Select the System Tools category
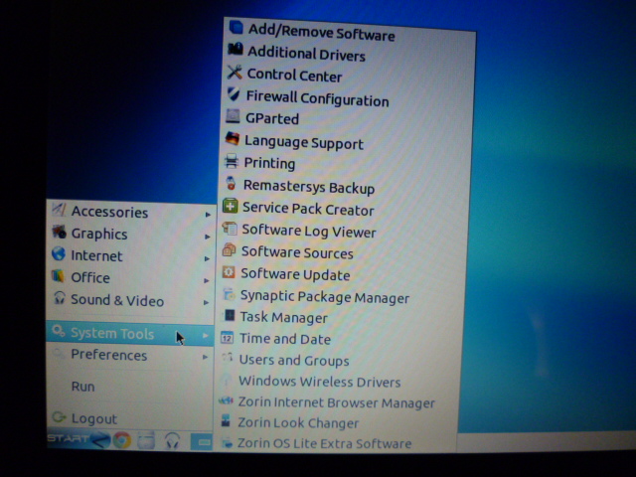The height and width of the screenshot is (477, 636). pyautogui.click(x=130, y=334)
